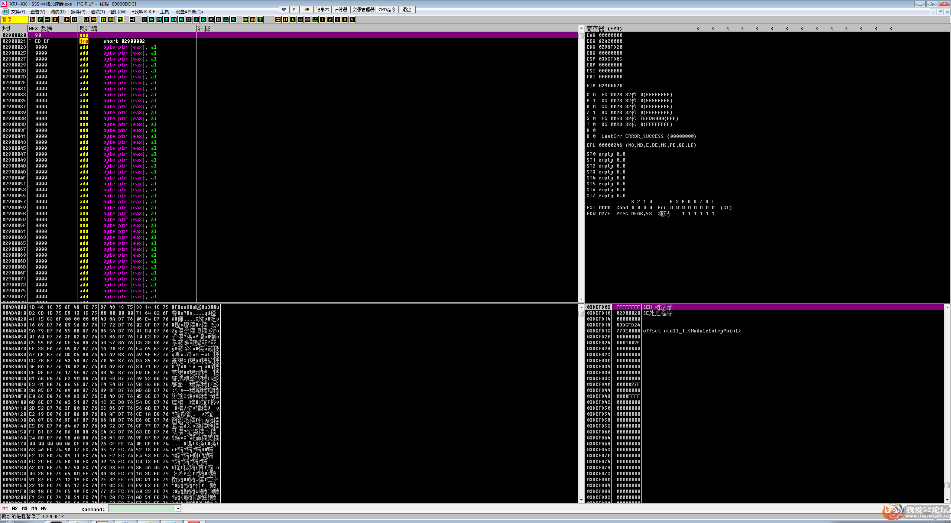This screenshot has width=951, height=523.
Task: Open Memory map window (M icon)
Action: [159, 19]
